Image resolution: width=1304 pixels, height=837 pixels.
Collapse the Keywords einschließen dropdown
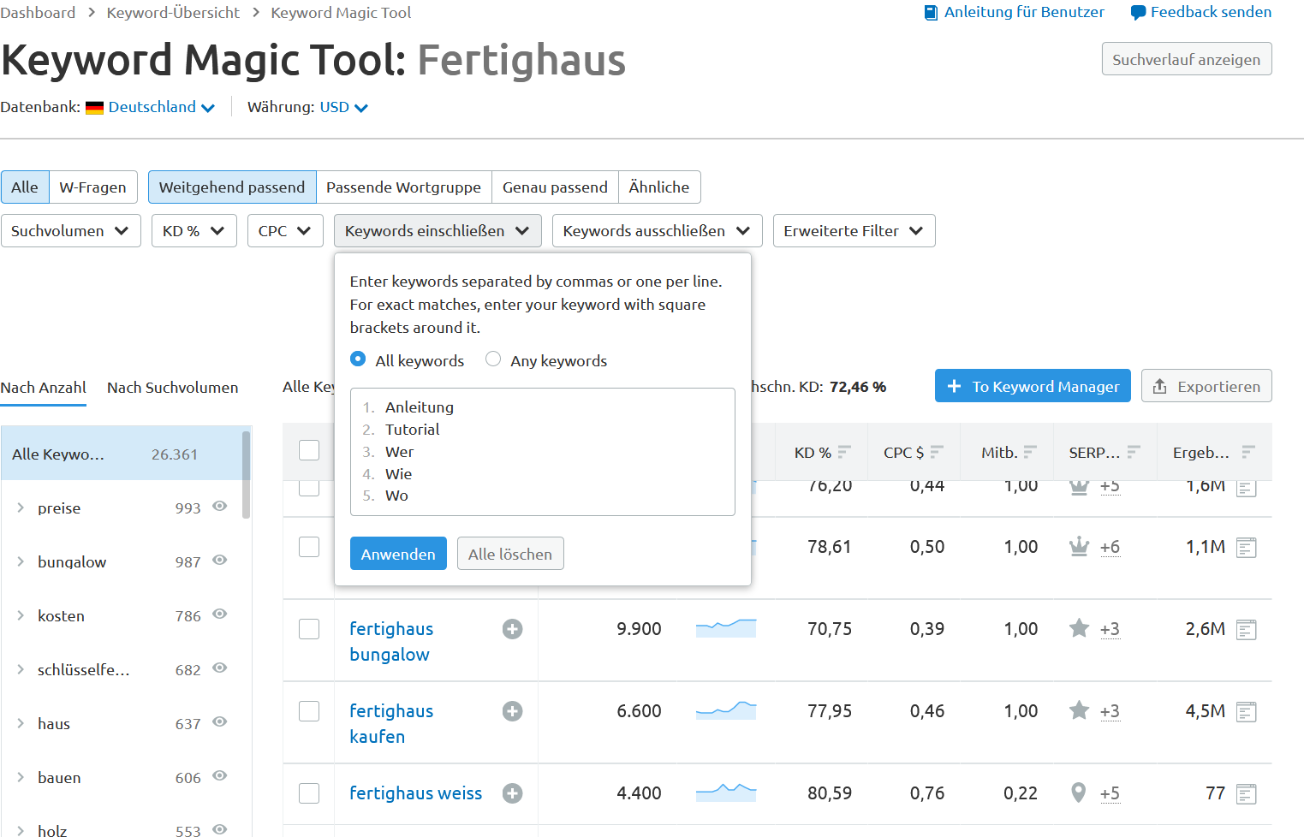click(438, 231)
